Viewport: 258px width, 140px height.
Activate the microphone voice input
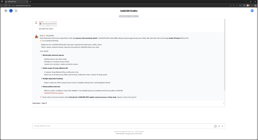(219, 126)
